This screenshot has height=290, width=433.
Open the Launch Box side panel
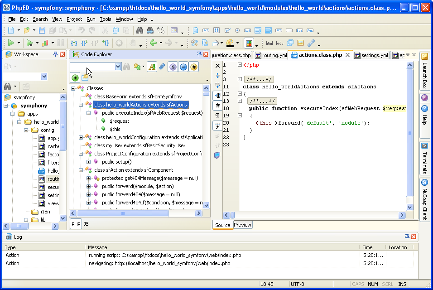coord(425,72)
